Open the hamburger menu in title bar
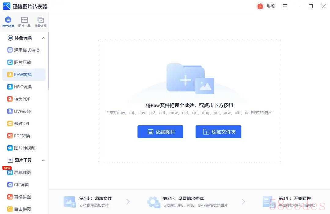This screenshot has width=330, height=214. (285, 6)
